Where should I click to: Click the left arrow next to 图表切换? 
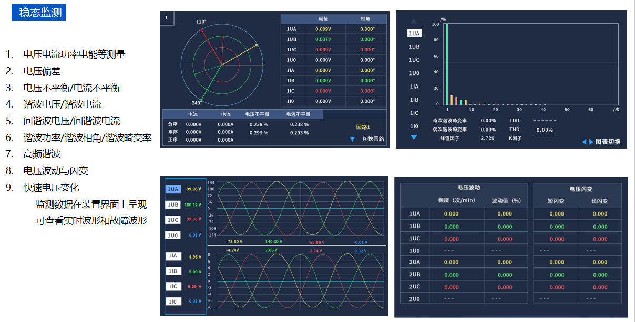click(584, 142)
